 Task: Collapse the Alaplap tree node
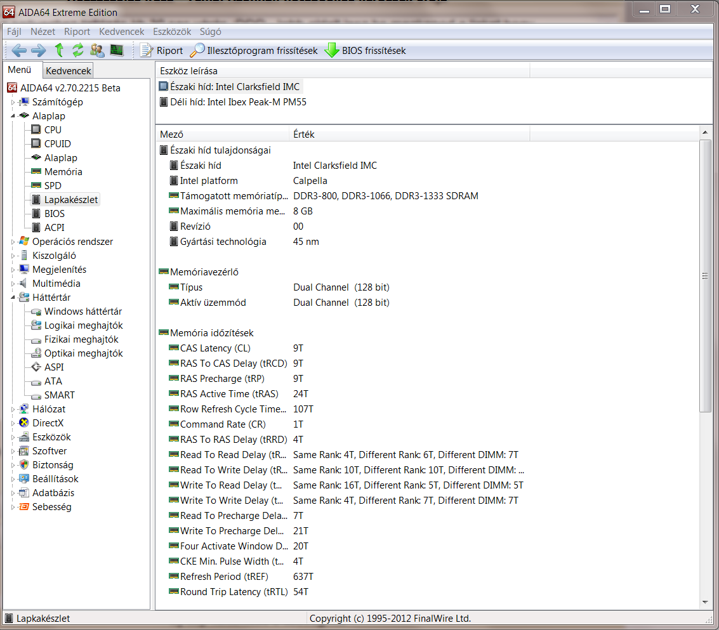point(13,116)
